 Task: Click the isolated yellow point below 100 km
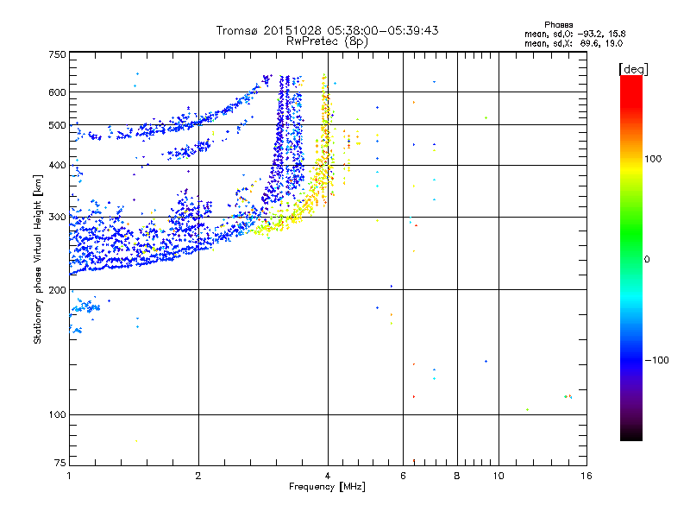pyautogui.click(x=136, y=440)
